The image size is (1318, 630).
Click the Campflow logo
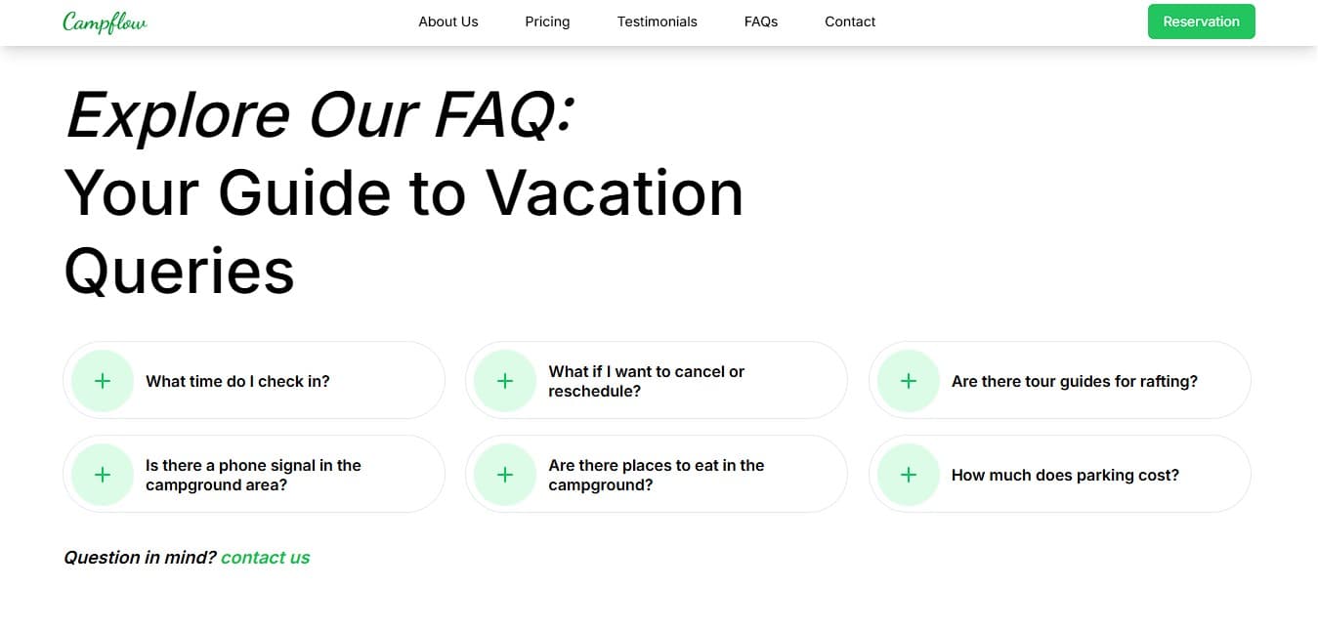(x=105, y=21)
